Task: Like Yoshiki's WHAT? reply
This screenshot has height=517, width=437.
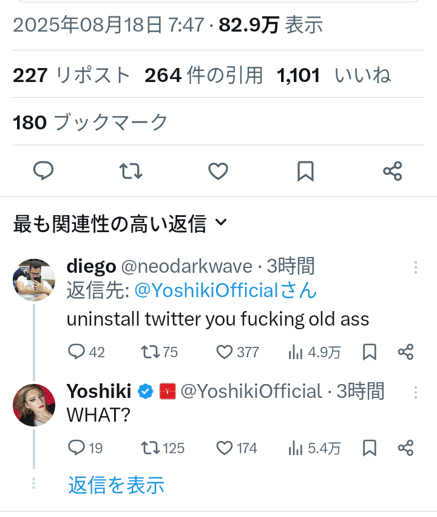Action: (x=225, y=448)
